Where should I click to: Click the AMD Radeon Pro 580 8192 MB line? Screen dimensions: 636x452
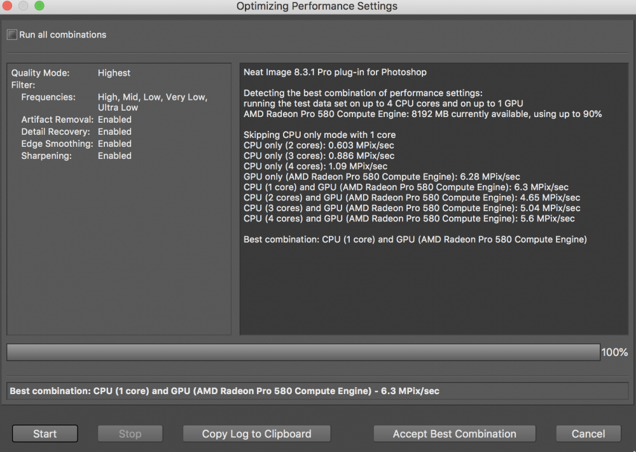(423, 114)
